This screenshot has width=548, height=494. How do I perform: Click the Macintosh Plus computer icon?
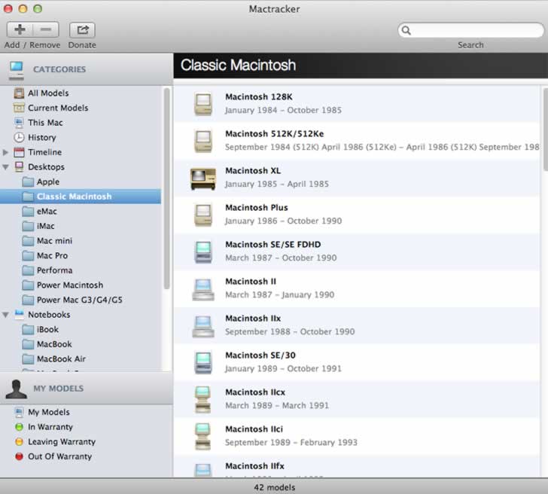pyautogui.click(x=203, y=215)
